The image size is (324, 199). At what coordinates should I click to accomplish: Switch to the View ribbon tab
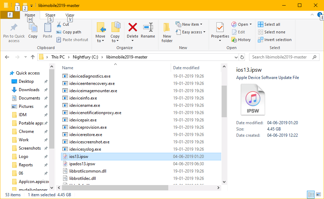(70, 15)
